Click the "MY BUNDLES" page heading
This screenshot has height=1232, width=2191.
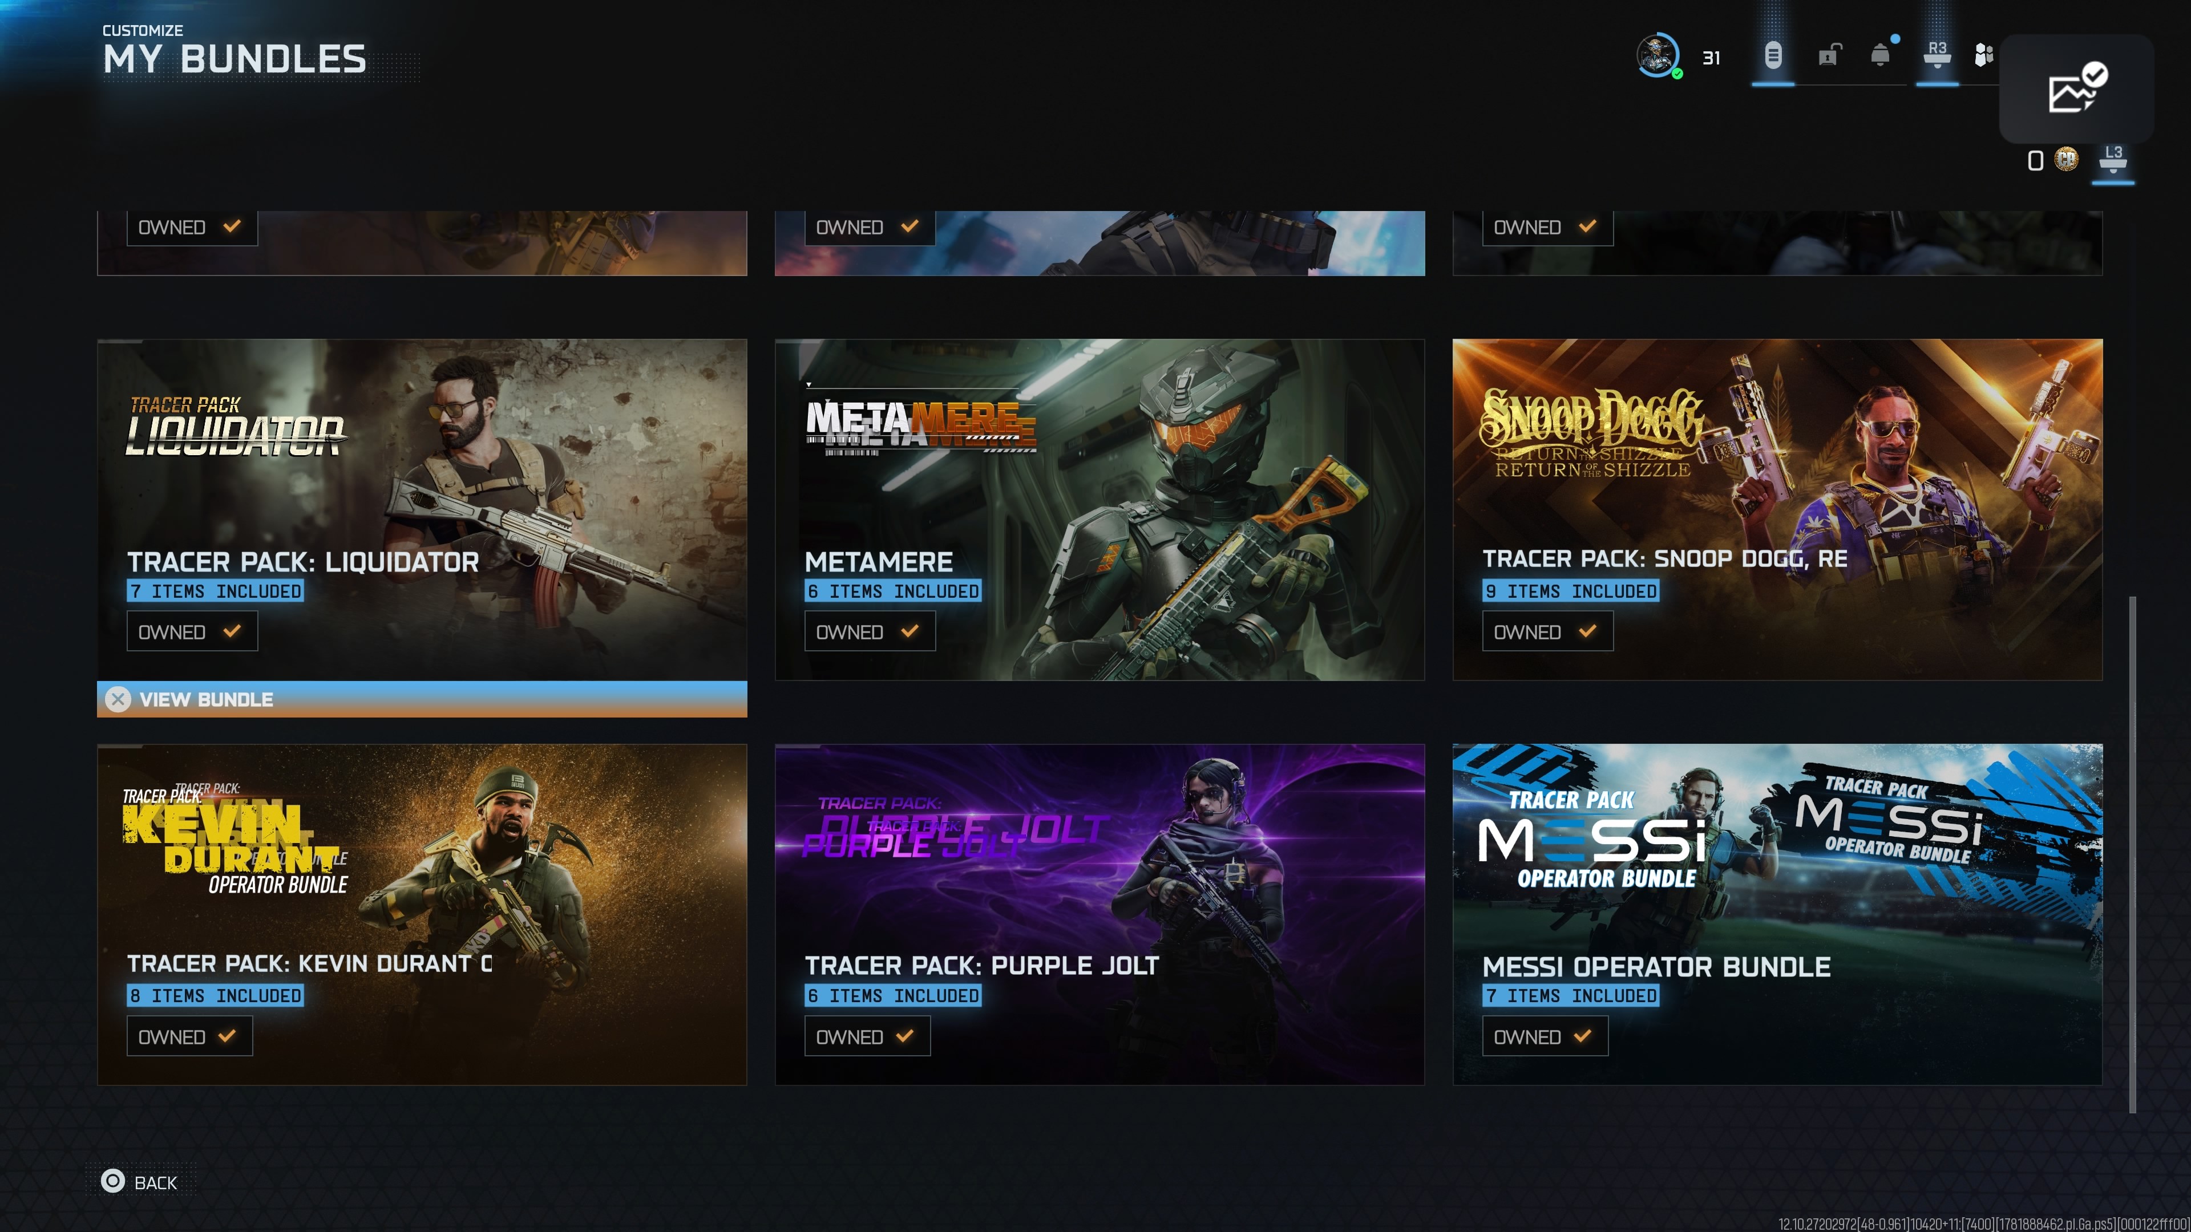[x=235, y=59]
